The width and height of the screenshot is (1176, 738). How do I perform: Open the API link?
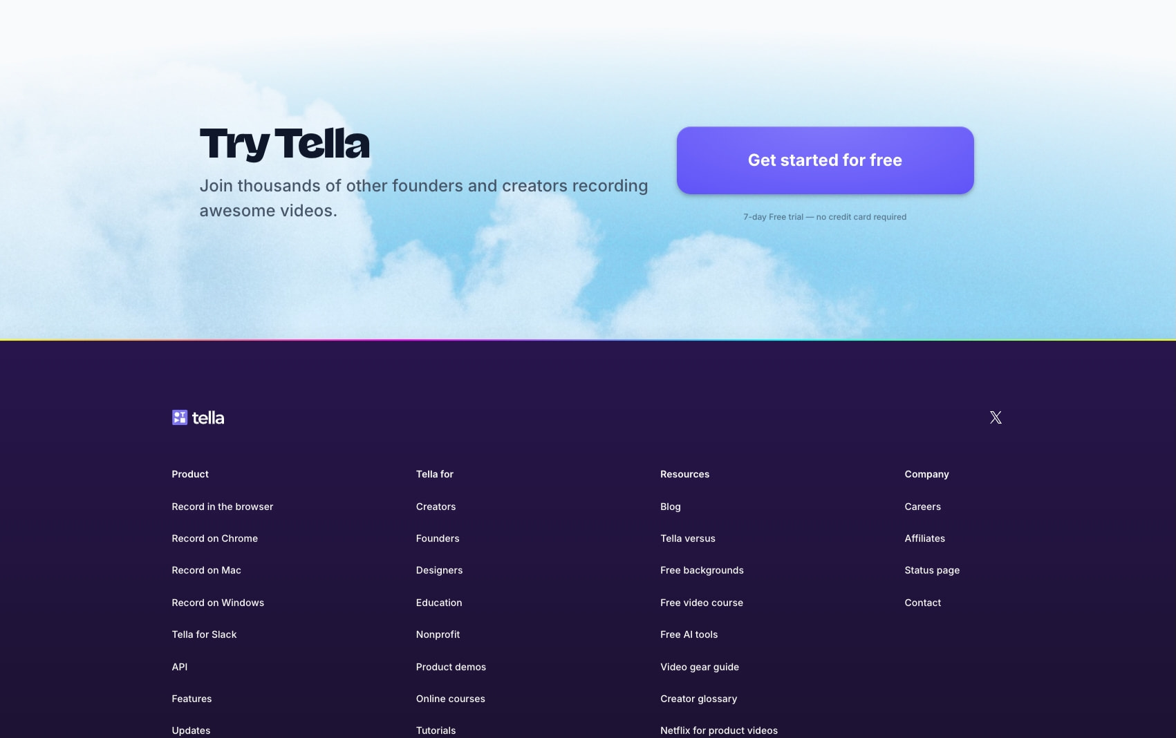click(x=180, y=667)
